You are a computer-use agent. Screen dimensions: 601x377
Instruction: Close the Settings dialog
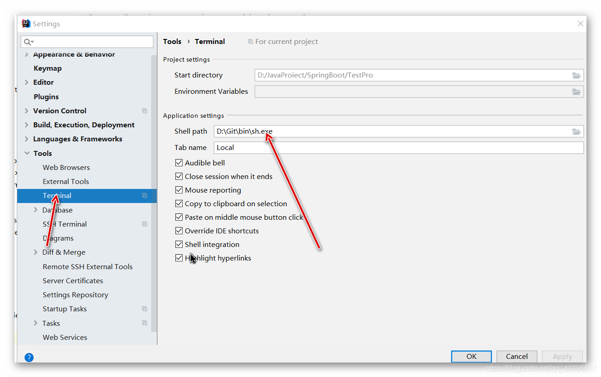580,24
